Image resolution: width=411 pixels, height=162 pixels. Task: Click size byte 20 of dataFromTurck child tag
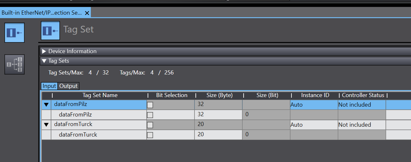click(218, 135)
